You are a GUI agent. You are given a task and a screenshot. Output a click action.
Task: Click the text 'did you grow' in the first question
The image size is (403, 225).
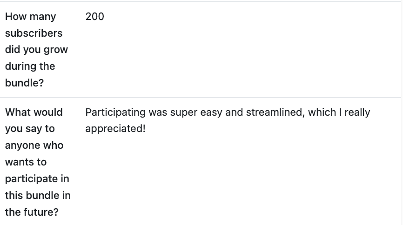click(x=36, y=50)
